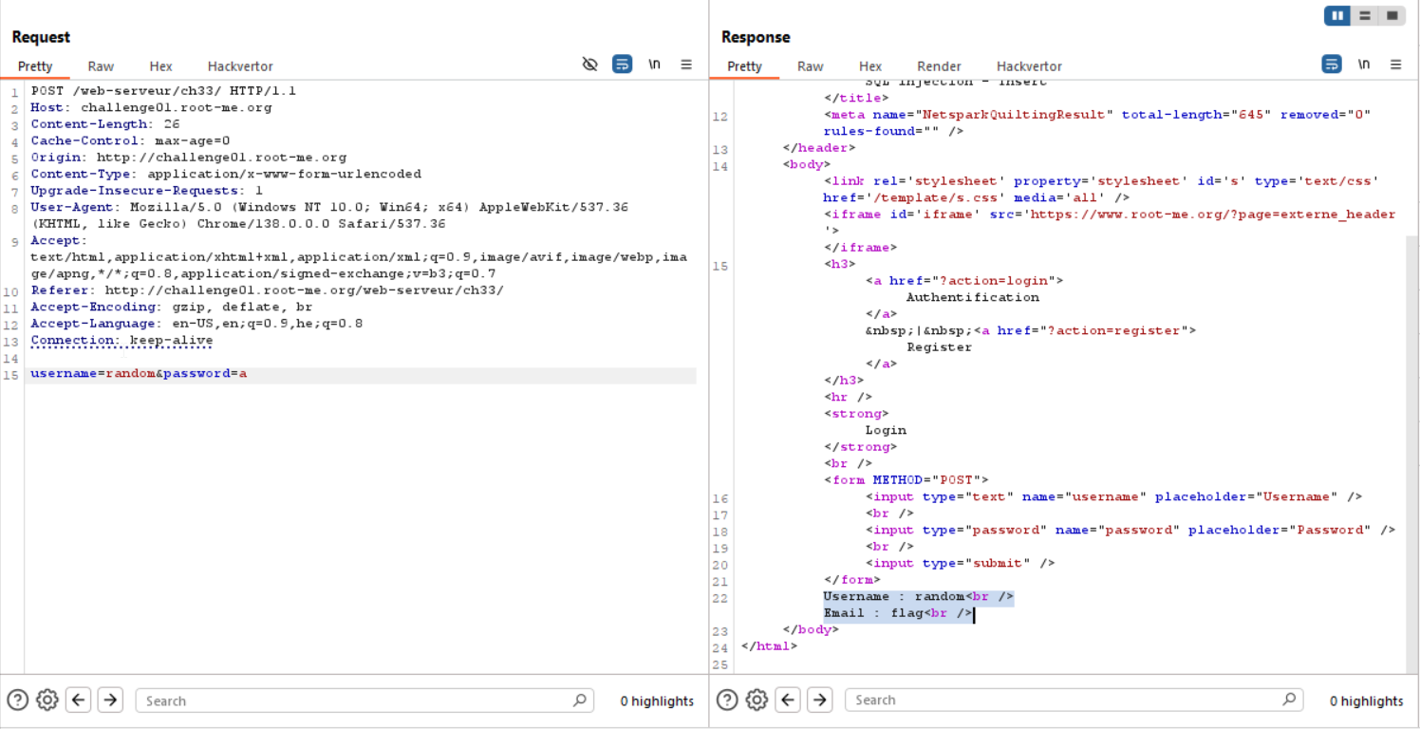Toggle Request word wrap icon
The image size is (1420, 729).
622,65
